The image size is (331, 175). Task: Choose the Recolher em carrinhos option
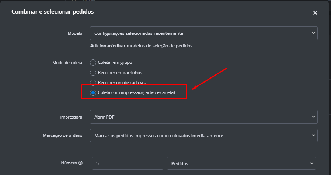click(x=93, y=73)
